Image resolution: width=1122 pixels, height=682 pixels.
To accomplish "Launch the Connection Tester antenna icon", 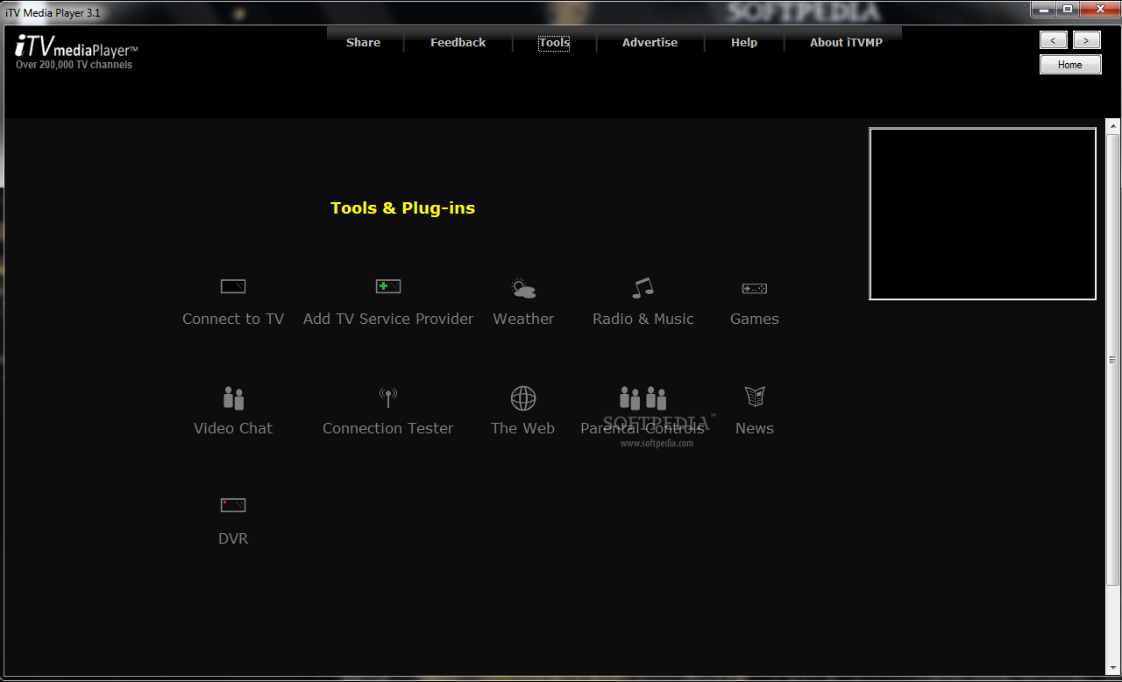I will coord(388,398).
